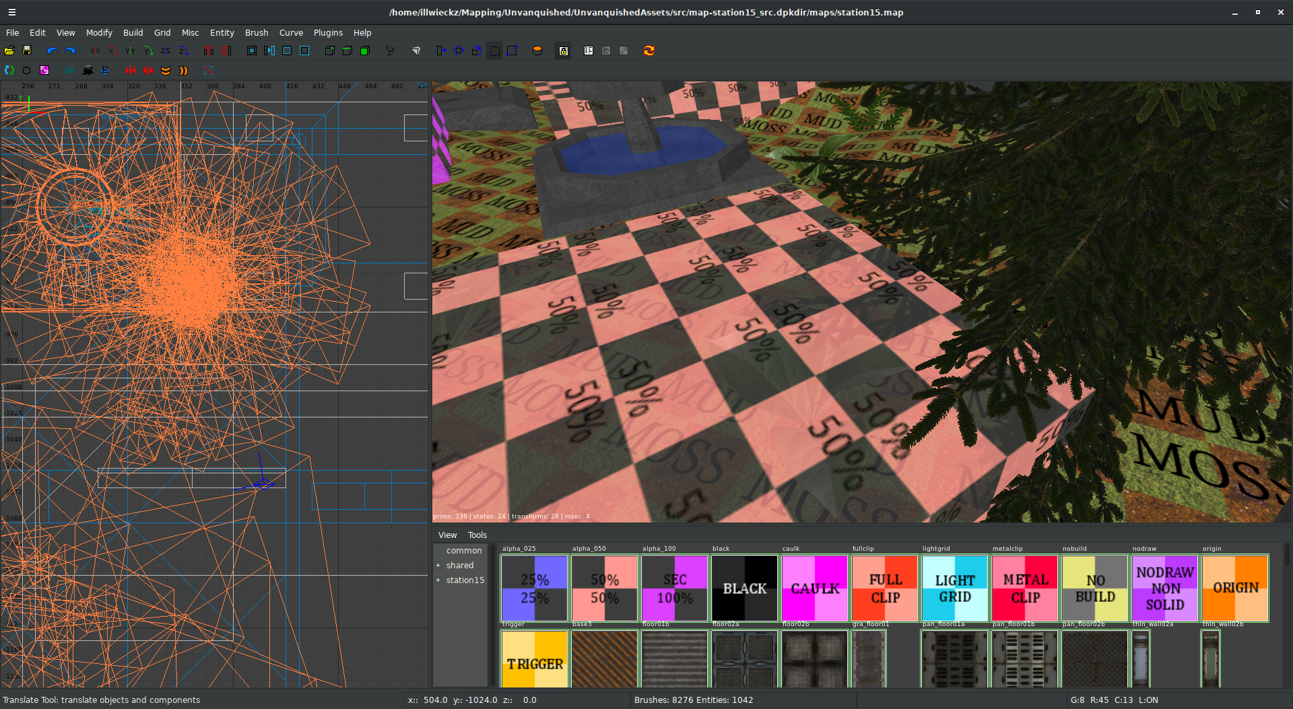Open the File menu
The image size is (1293, 709).
pos(12,32)
